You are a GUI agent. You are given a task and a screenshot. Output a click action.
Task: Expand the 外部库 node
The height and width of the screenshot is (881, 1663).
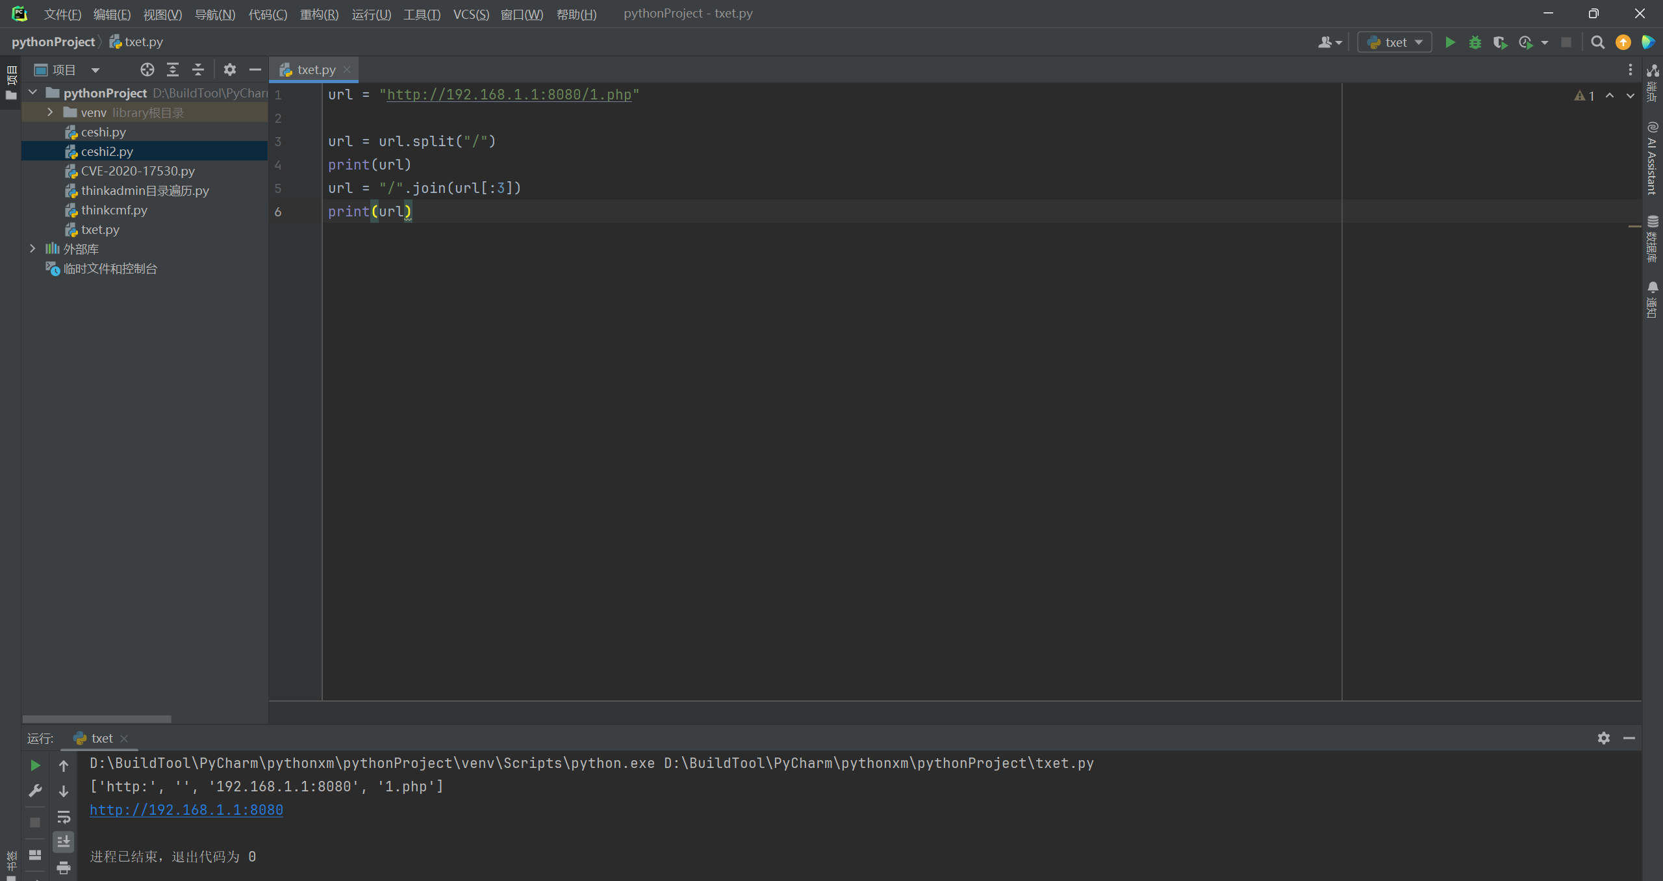32,249
